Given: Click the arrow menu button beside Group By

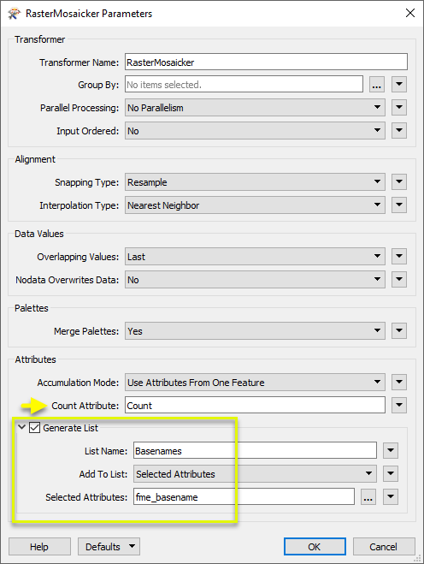Looking at the screenshot, I should (399, 85).
